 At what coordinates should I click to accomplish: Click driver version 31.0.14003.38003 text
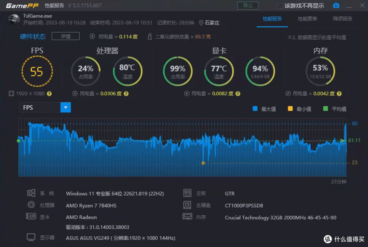point(97,227)
